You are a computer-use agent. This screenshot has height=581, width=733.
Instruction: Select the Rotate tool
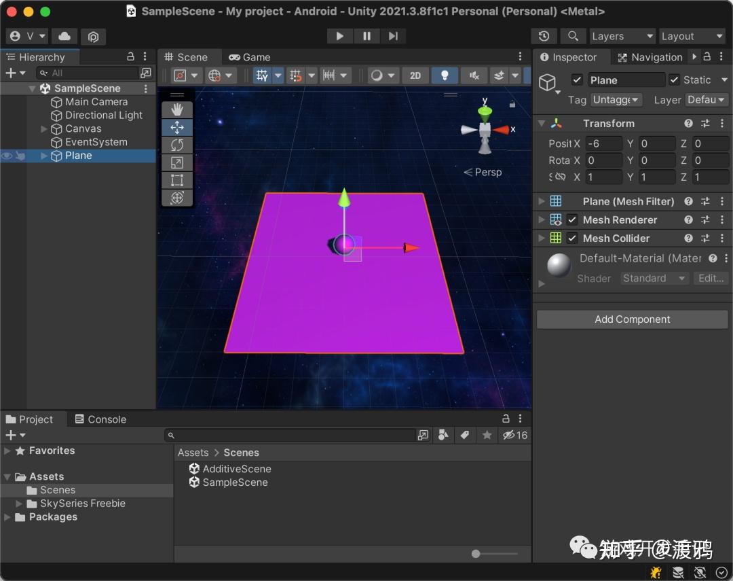[177, 145]
